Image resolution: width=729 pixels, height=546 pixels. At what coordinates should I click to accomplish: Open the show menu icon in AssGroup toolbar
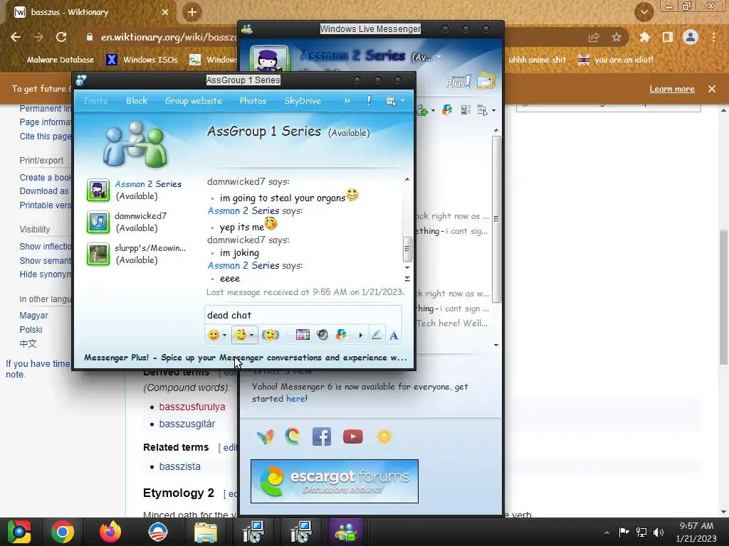click(x=391, y=101)
